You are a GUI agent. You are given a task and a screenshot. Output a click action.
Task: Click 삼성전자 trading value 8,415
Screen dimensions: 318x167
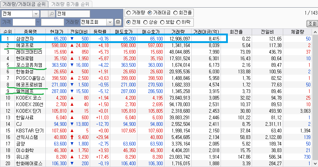tap(214, 39)
